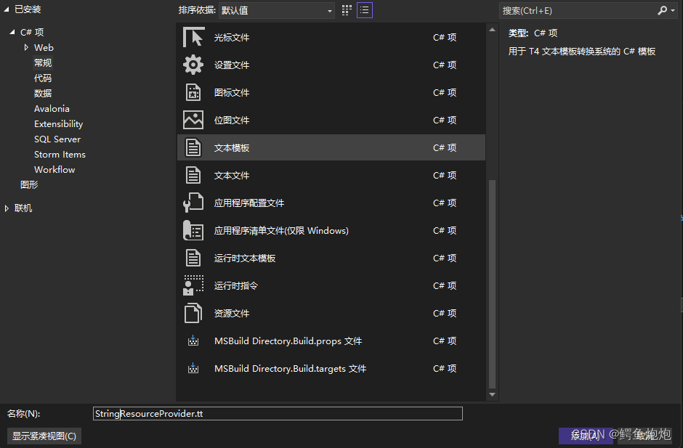683x448 pixels.
Task: Click the 显示紧凑视图(C) button
Action: [x=44, y=436]
